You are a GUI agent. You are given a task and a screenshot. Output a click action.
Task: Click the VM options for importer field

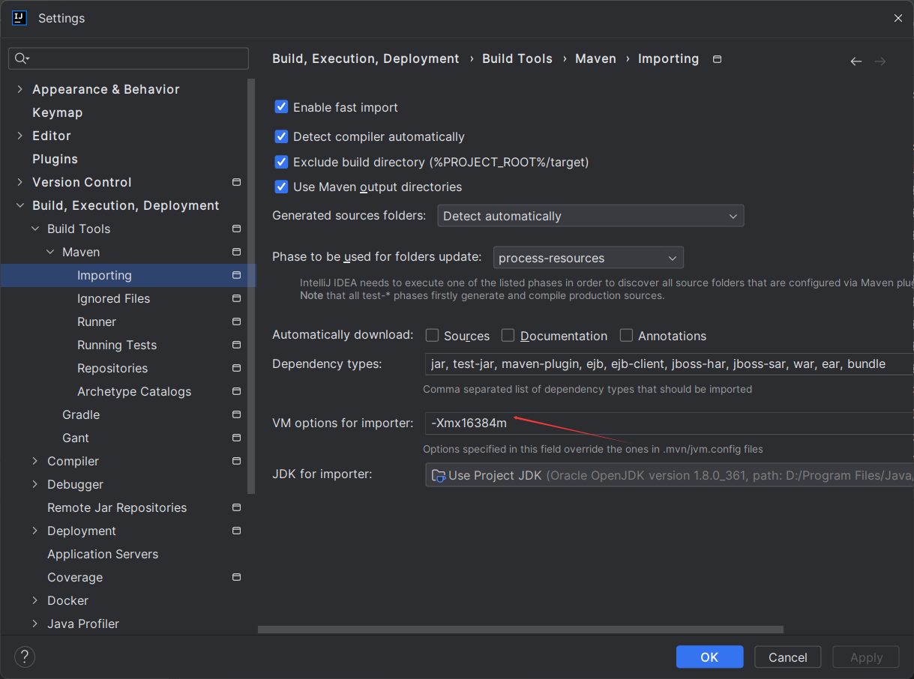(669, 423)
